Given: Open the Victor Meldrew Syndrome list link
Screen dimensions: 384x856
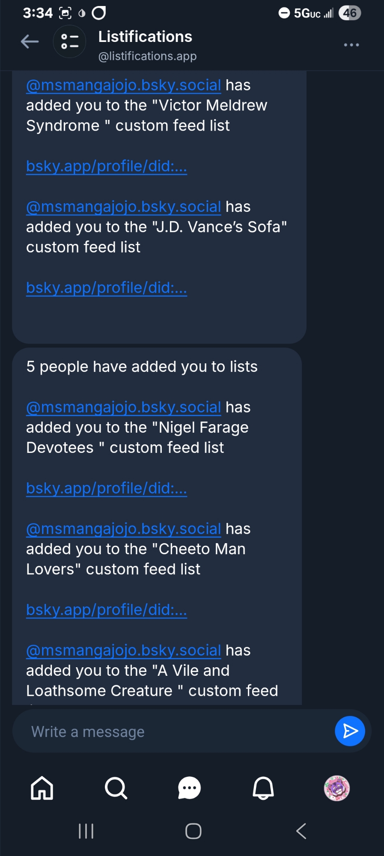Looking at the screenshot, I should [107, 166].
